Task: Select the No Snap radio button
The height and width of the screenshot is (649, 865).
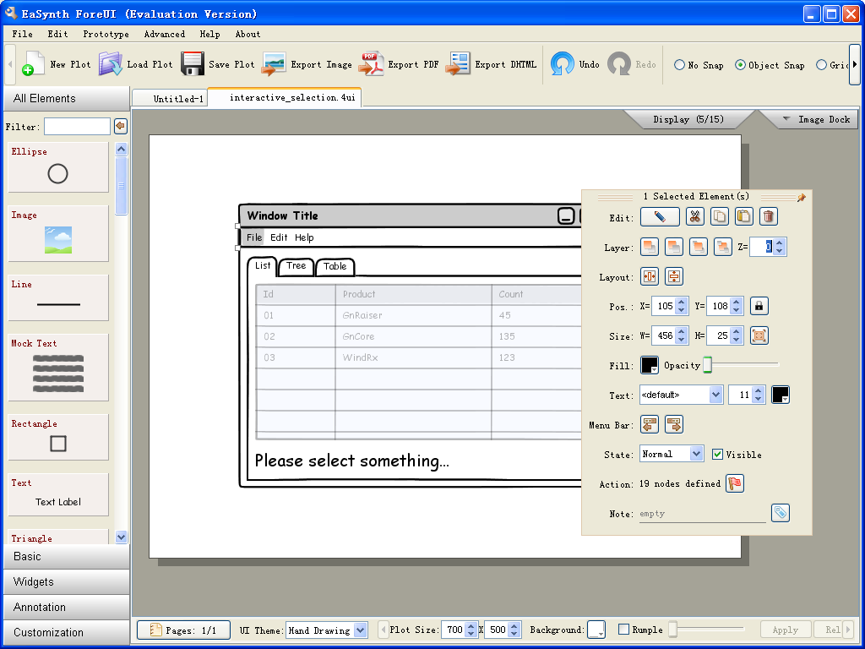Action: 680,65
